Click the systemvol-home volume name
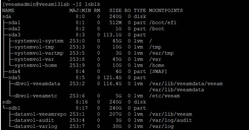 coord(36,65)
